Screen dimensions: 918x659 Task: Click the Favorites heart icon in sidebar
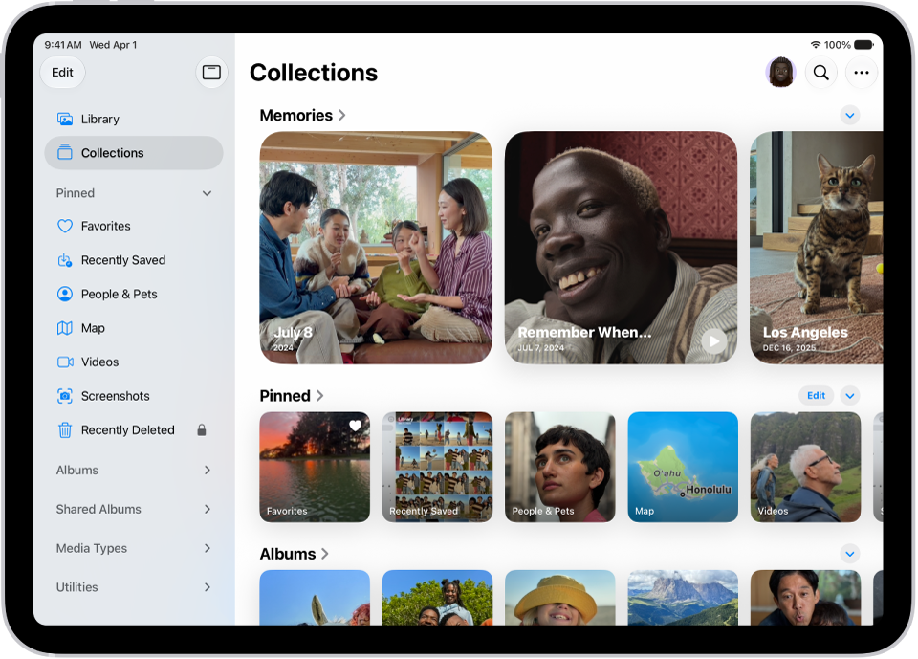click(x=65, y=226)
